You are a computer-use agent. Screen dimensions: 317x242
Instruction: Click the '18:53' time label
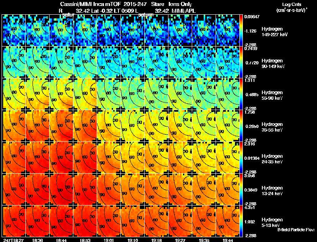coord(85,240)
